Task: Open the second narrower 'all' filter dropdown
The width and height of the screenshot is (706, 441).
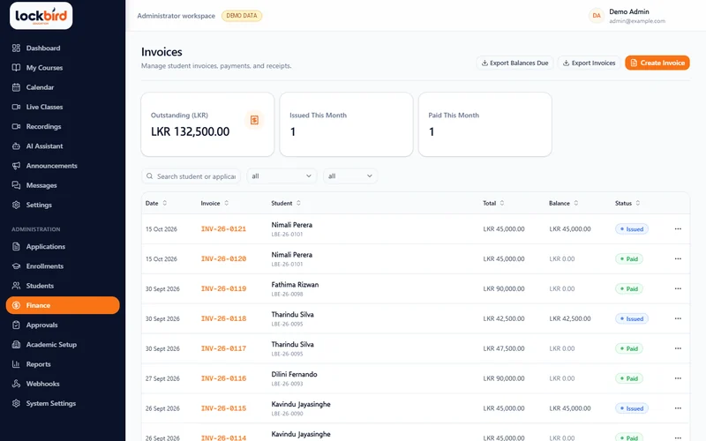Action: [350, 176]
